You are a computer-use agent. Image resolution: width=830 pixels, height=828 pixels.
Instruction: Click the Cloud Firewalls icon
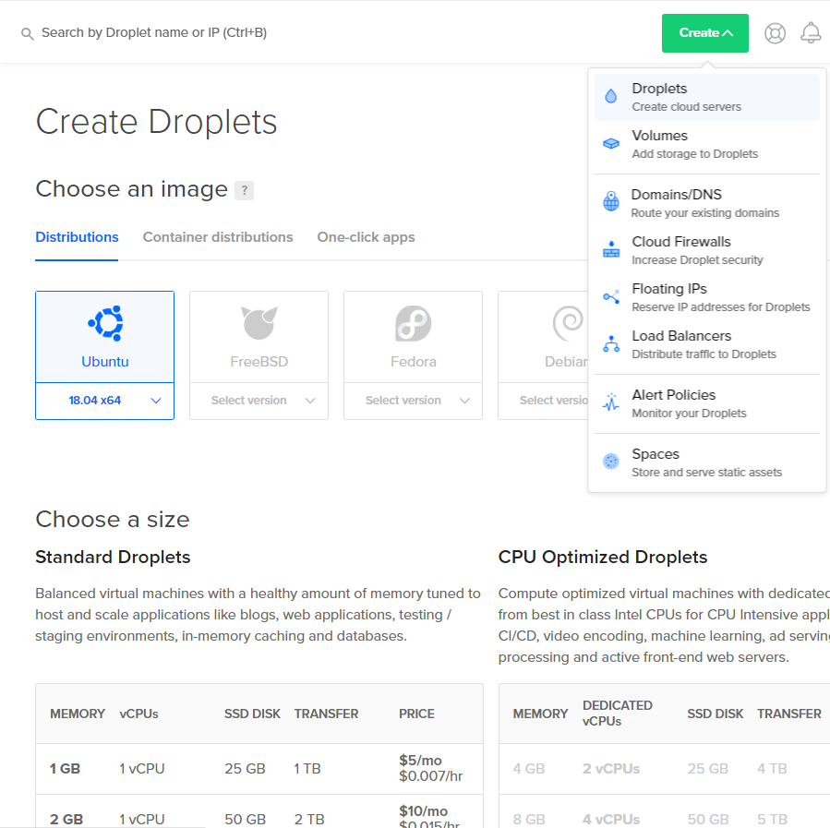[611, 249]
